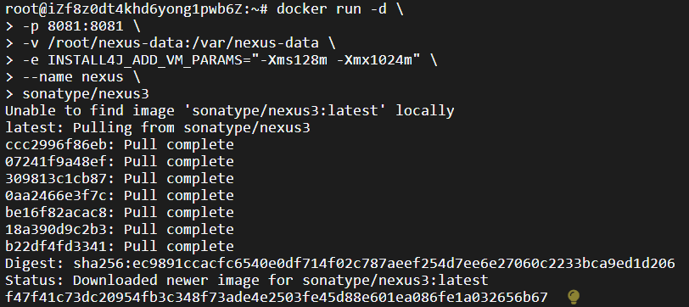
Task: Click the '-p 8081:8081' port mapping line
Action: 73,26
